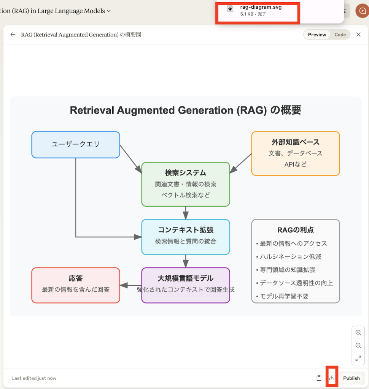The image size is (369, 389).
Task: Click the コンテキスト拡張 node
Action: tap(186, 237)
